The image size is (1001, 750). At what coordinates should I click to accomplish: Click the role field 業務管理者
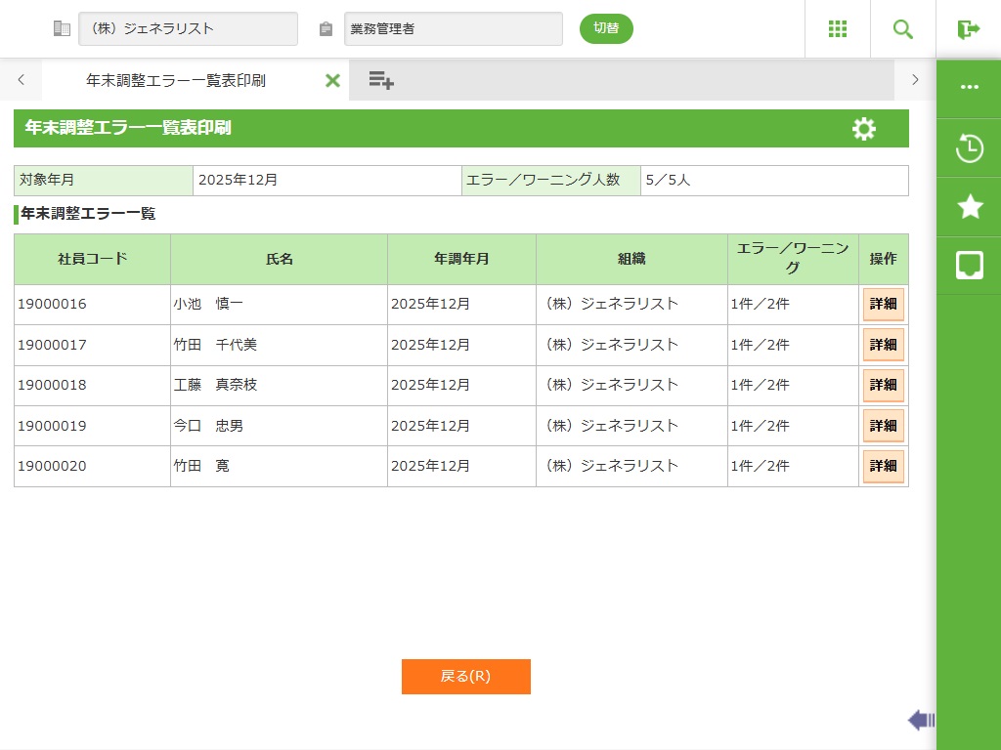tap(454, 29)
